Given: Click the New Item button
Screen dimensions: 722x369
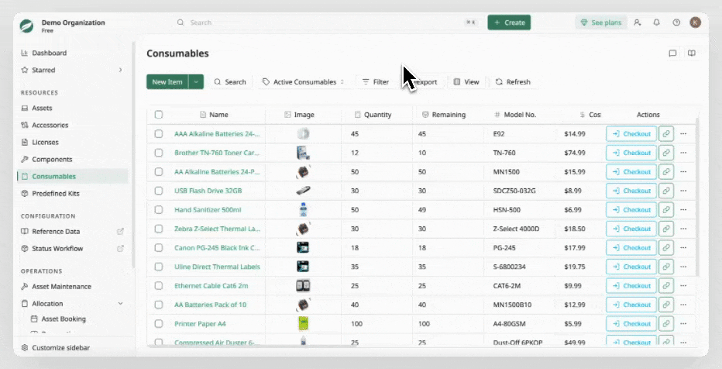Looking at the screenshot, I should click(x=167, y=81).
